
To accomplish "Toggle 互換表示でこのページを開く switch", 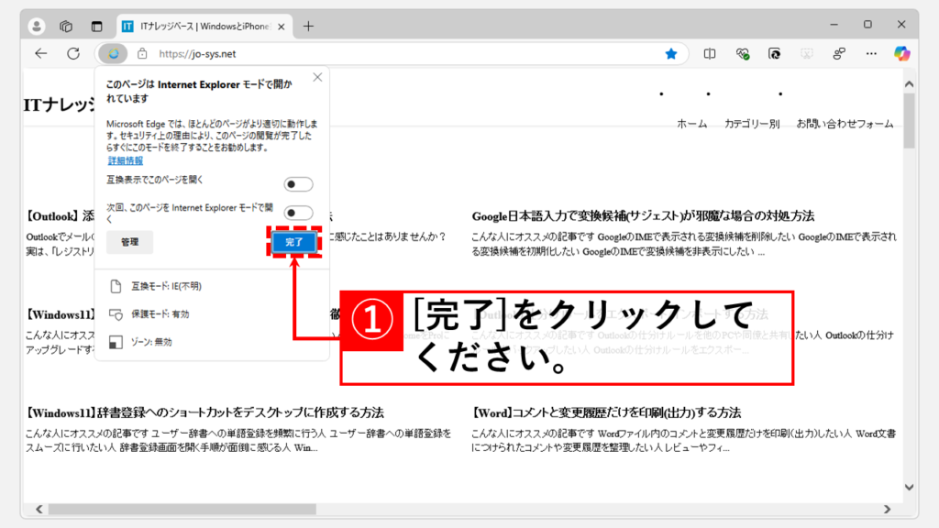I will 298,184.
